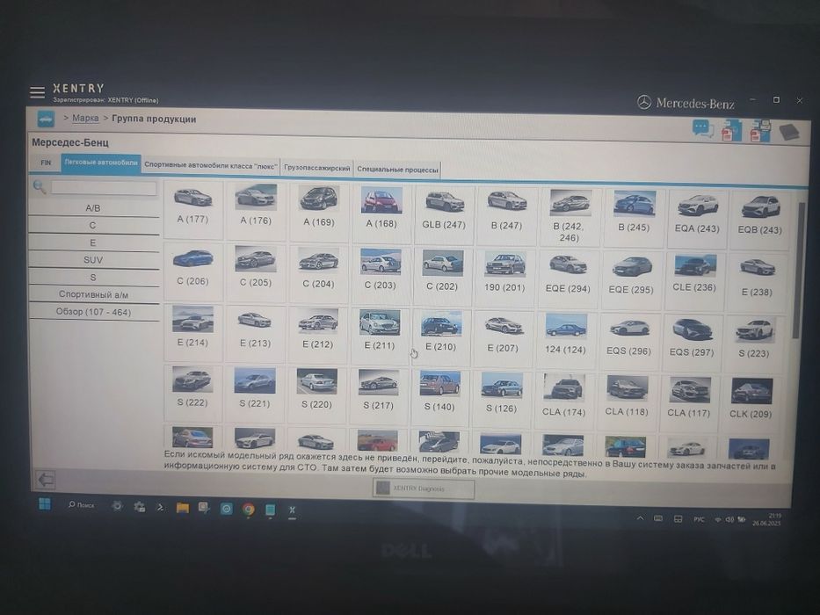Switch to the FIN tab
Image resolution: width=820 pixels, height=615 pixels.
46,163
